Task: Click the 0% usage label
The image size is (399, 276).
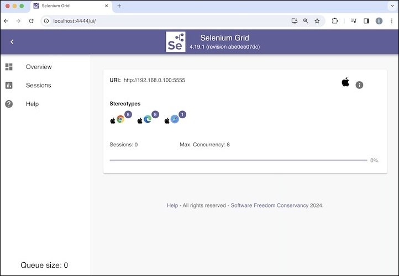Action: [x=374, y=161]
